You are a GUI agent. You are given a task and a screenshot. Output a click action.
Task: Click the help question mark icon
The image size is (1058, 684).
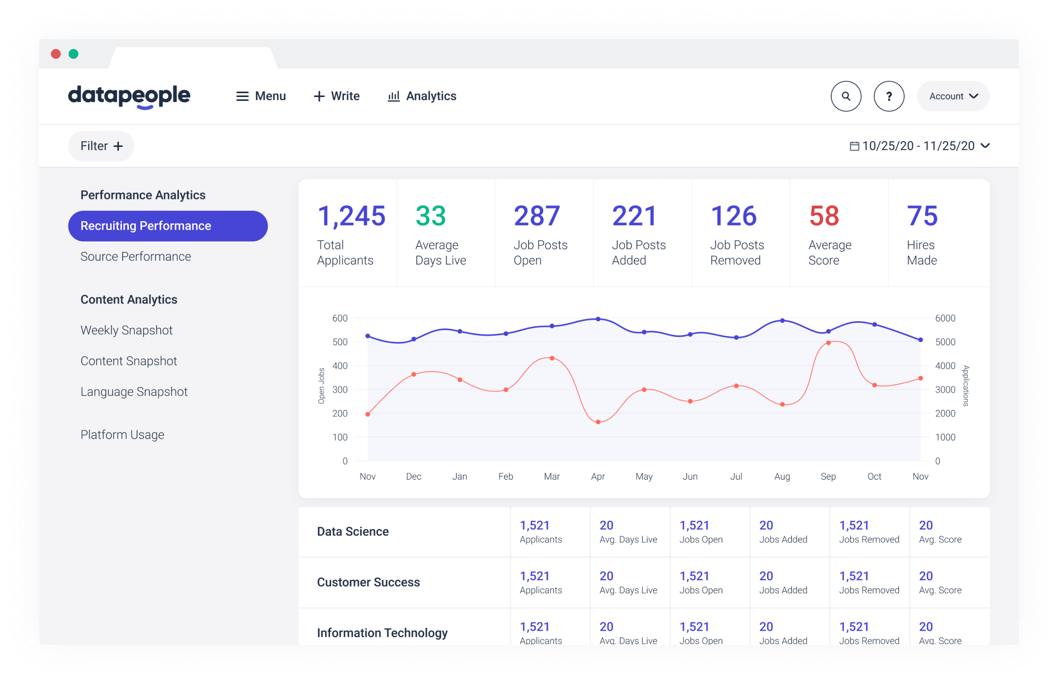pos(889,96)
